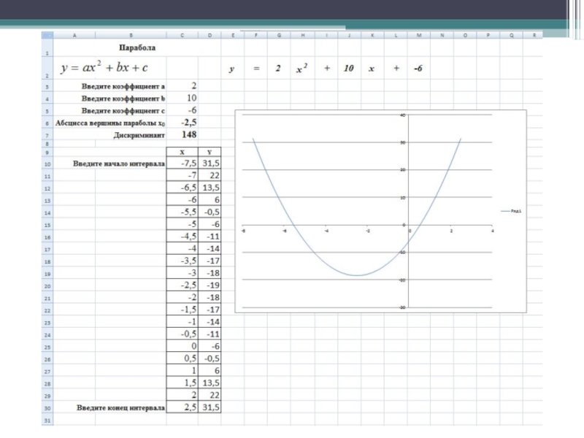Select coefficient c input cell in row 5
This screenshot has height=438, width=584.
[182, 110]
